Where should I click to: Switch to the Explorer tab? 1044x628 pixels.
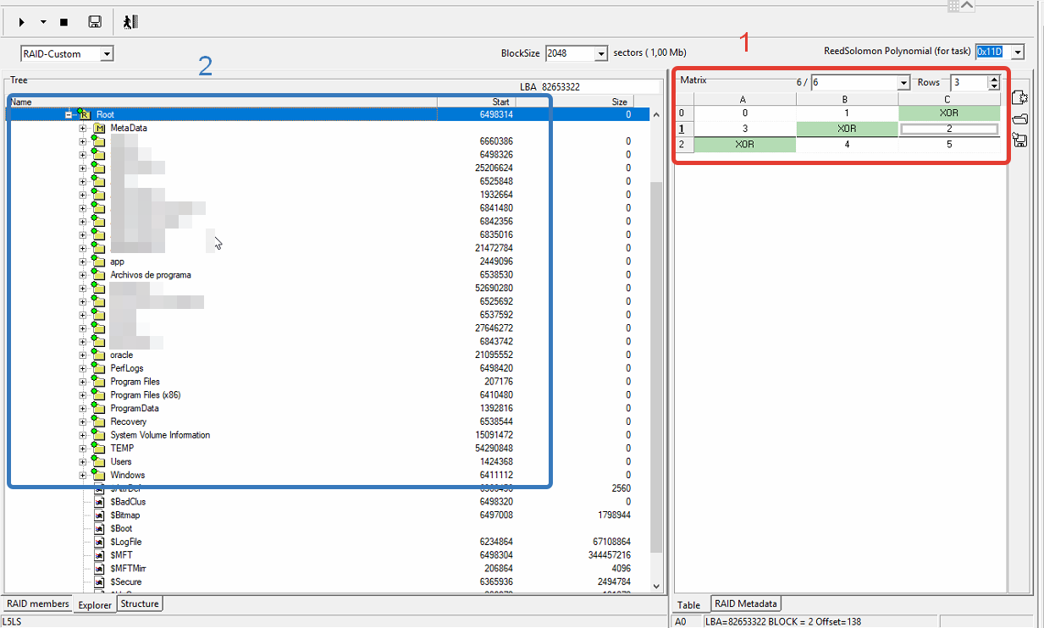point(95,604)
